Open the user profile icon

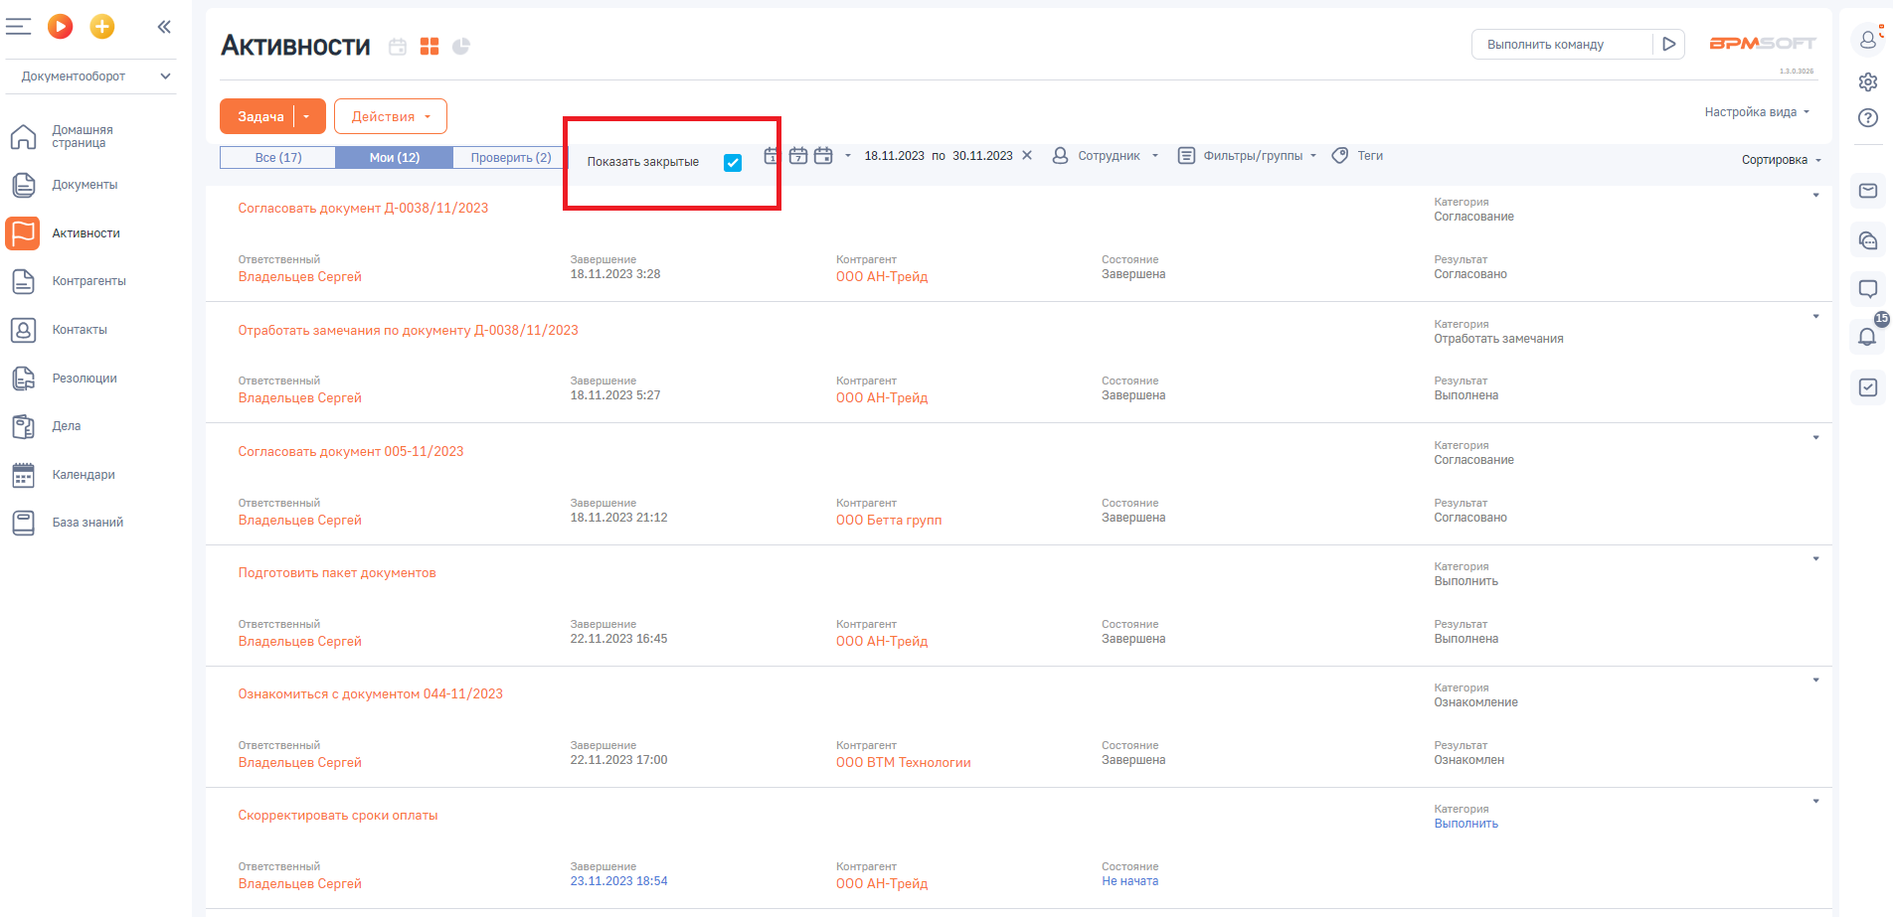[1868, 40]
